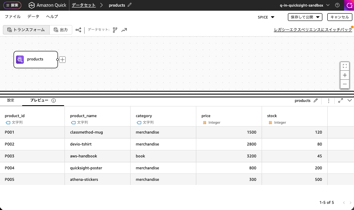The image size is (354, 210).
Task: Click the product_name column header
Action: click(83, 116)
